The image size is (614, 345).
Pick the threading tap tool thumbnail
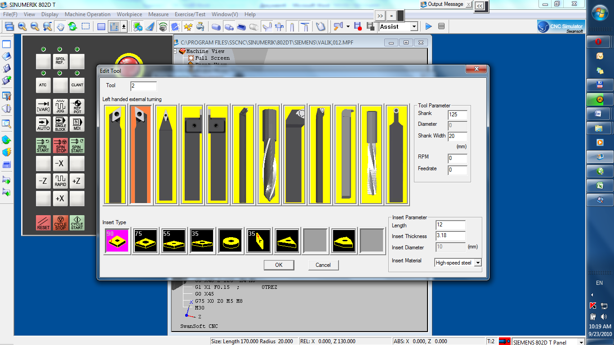[x=372, y=155]
